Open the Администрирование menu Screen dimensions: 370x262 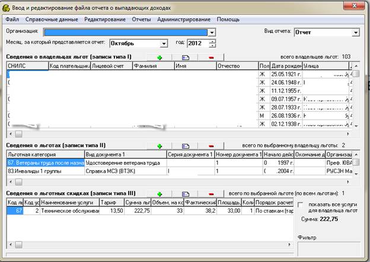184,20
